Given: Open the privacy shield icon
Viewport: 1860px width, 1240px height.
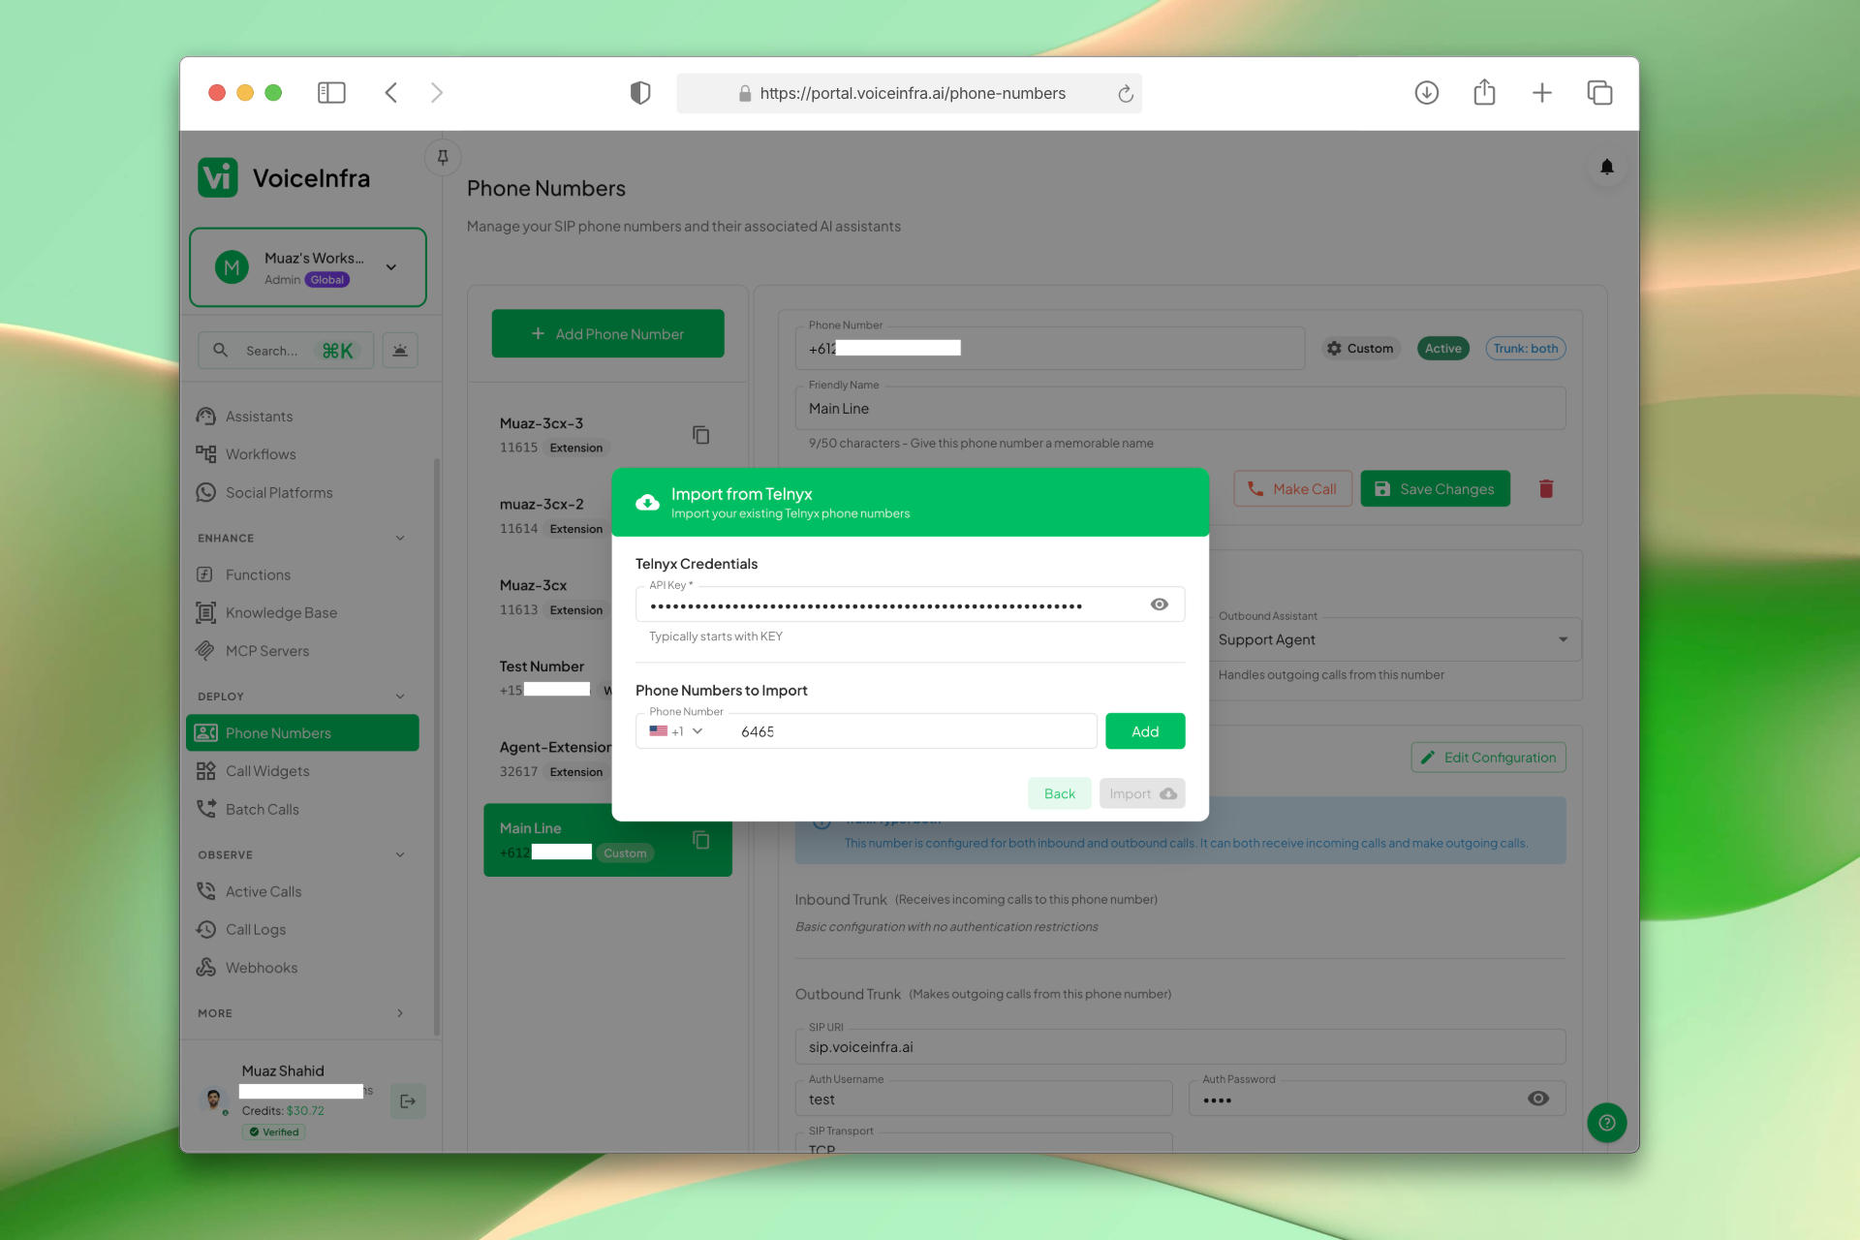Looking at the screenshot, I should pyautogui.click(x=640, y=93).
